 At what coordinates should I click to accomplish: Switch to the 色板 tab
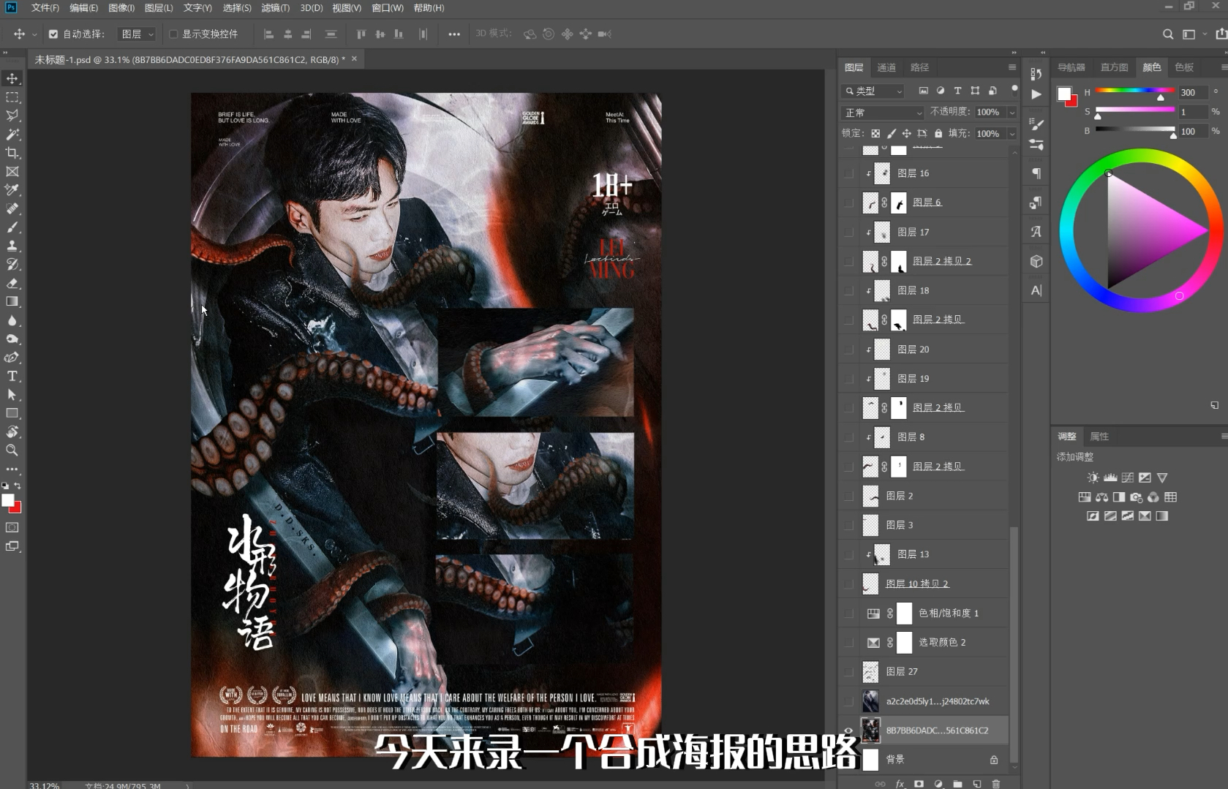(1184, 67)
